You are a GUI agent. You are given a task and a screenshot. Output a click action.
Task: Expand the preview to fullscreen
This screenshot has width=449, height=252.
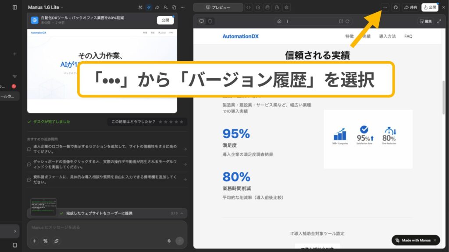click(x=439, y=21)
